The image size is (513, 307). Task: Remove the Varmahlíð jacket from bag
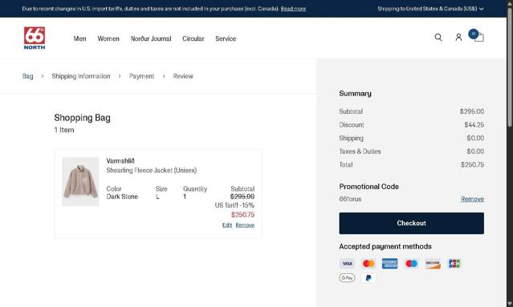(245, 225)
